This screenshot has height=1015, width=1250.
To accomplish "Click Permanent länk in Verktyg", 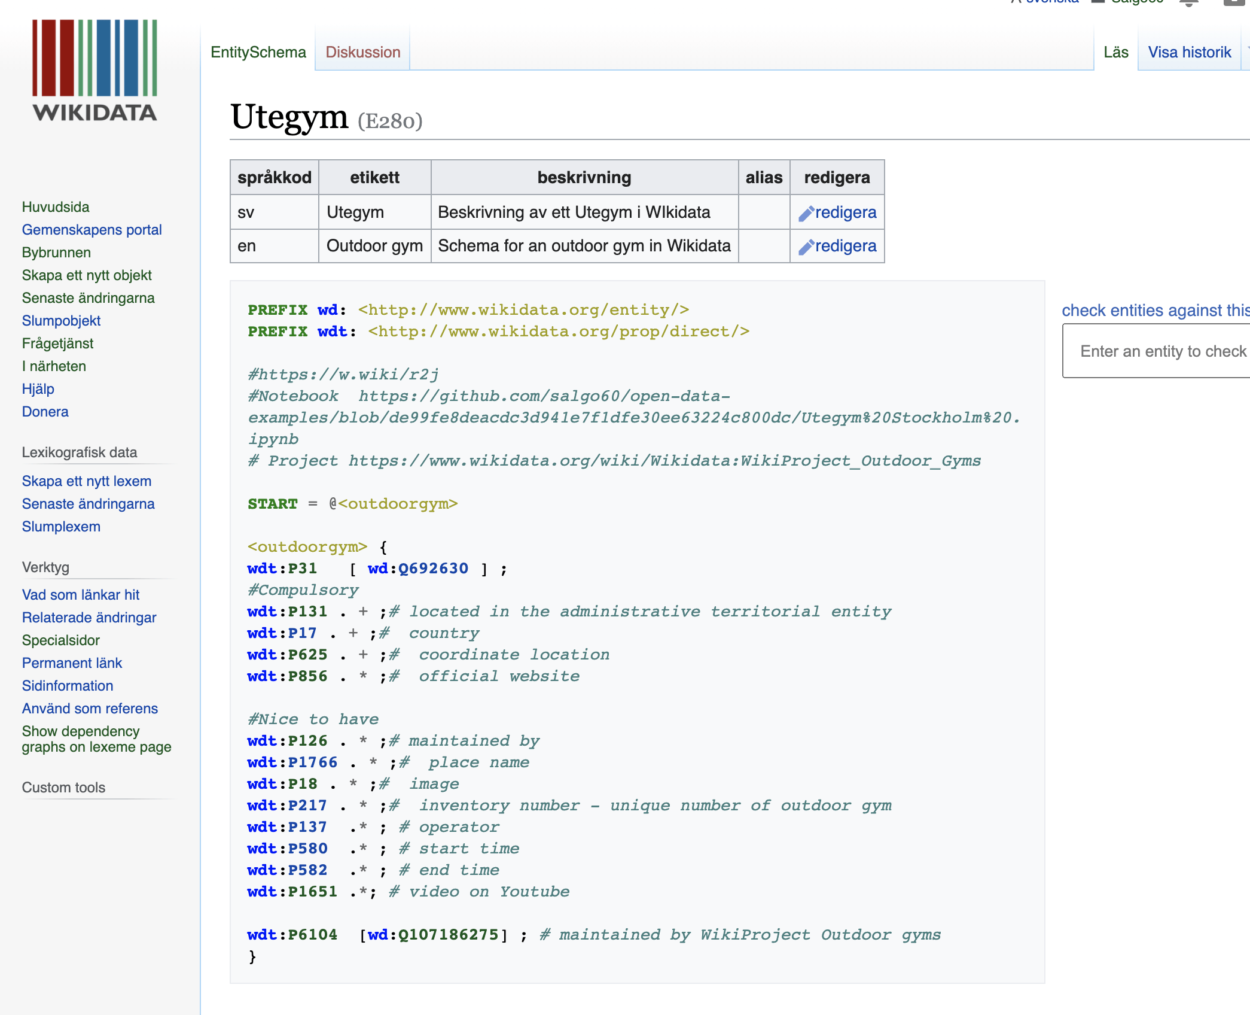I will (72, 663).
